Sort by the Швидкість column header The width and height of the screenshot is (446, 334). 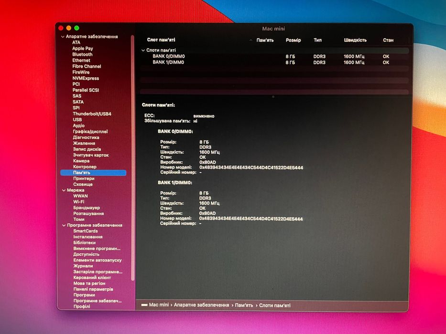pyautogui.click(x=355, y=41)
